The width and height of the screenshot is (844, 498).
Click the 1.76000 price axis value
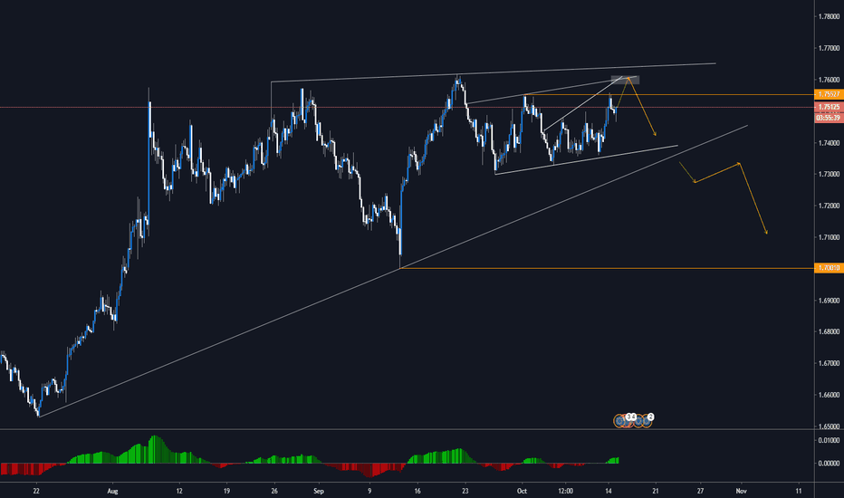click(x=829, y=80)
